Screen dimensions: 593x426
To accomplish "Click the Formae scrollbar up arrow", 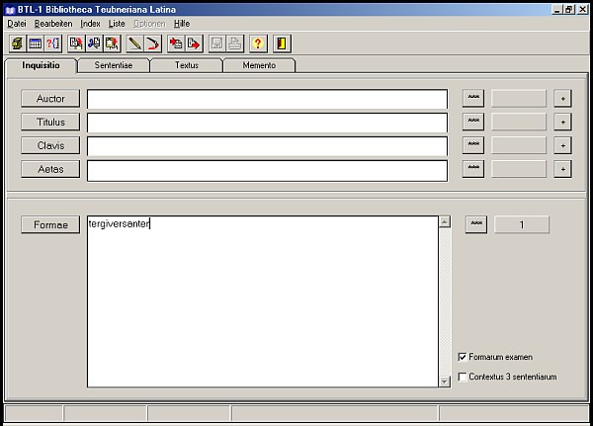I will click(445, 221).
